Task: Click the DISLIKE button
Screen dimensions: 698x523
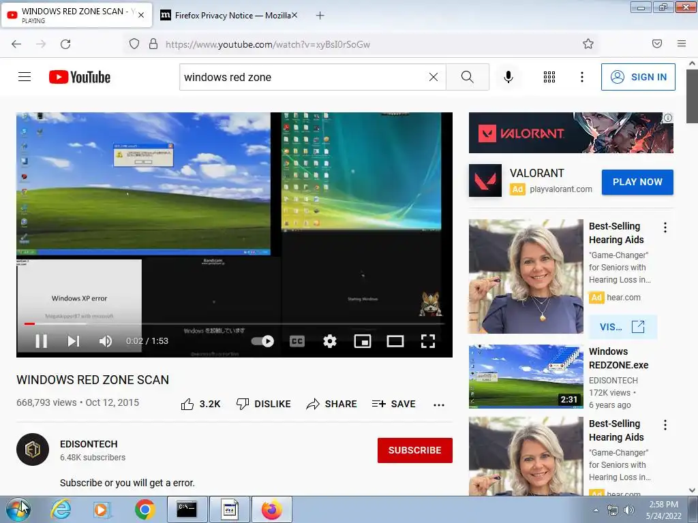Action: (x=264, y=404)
